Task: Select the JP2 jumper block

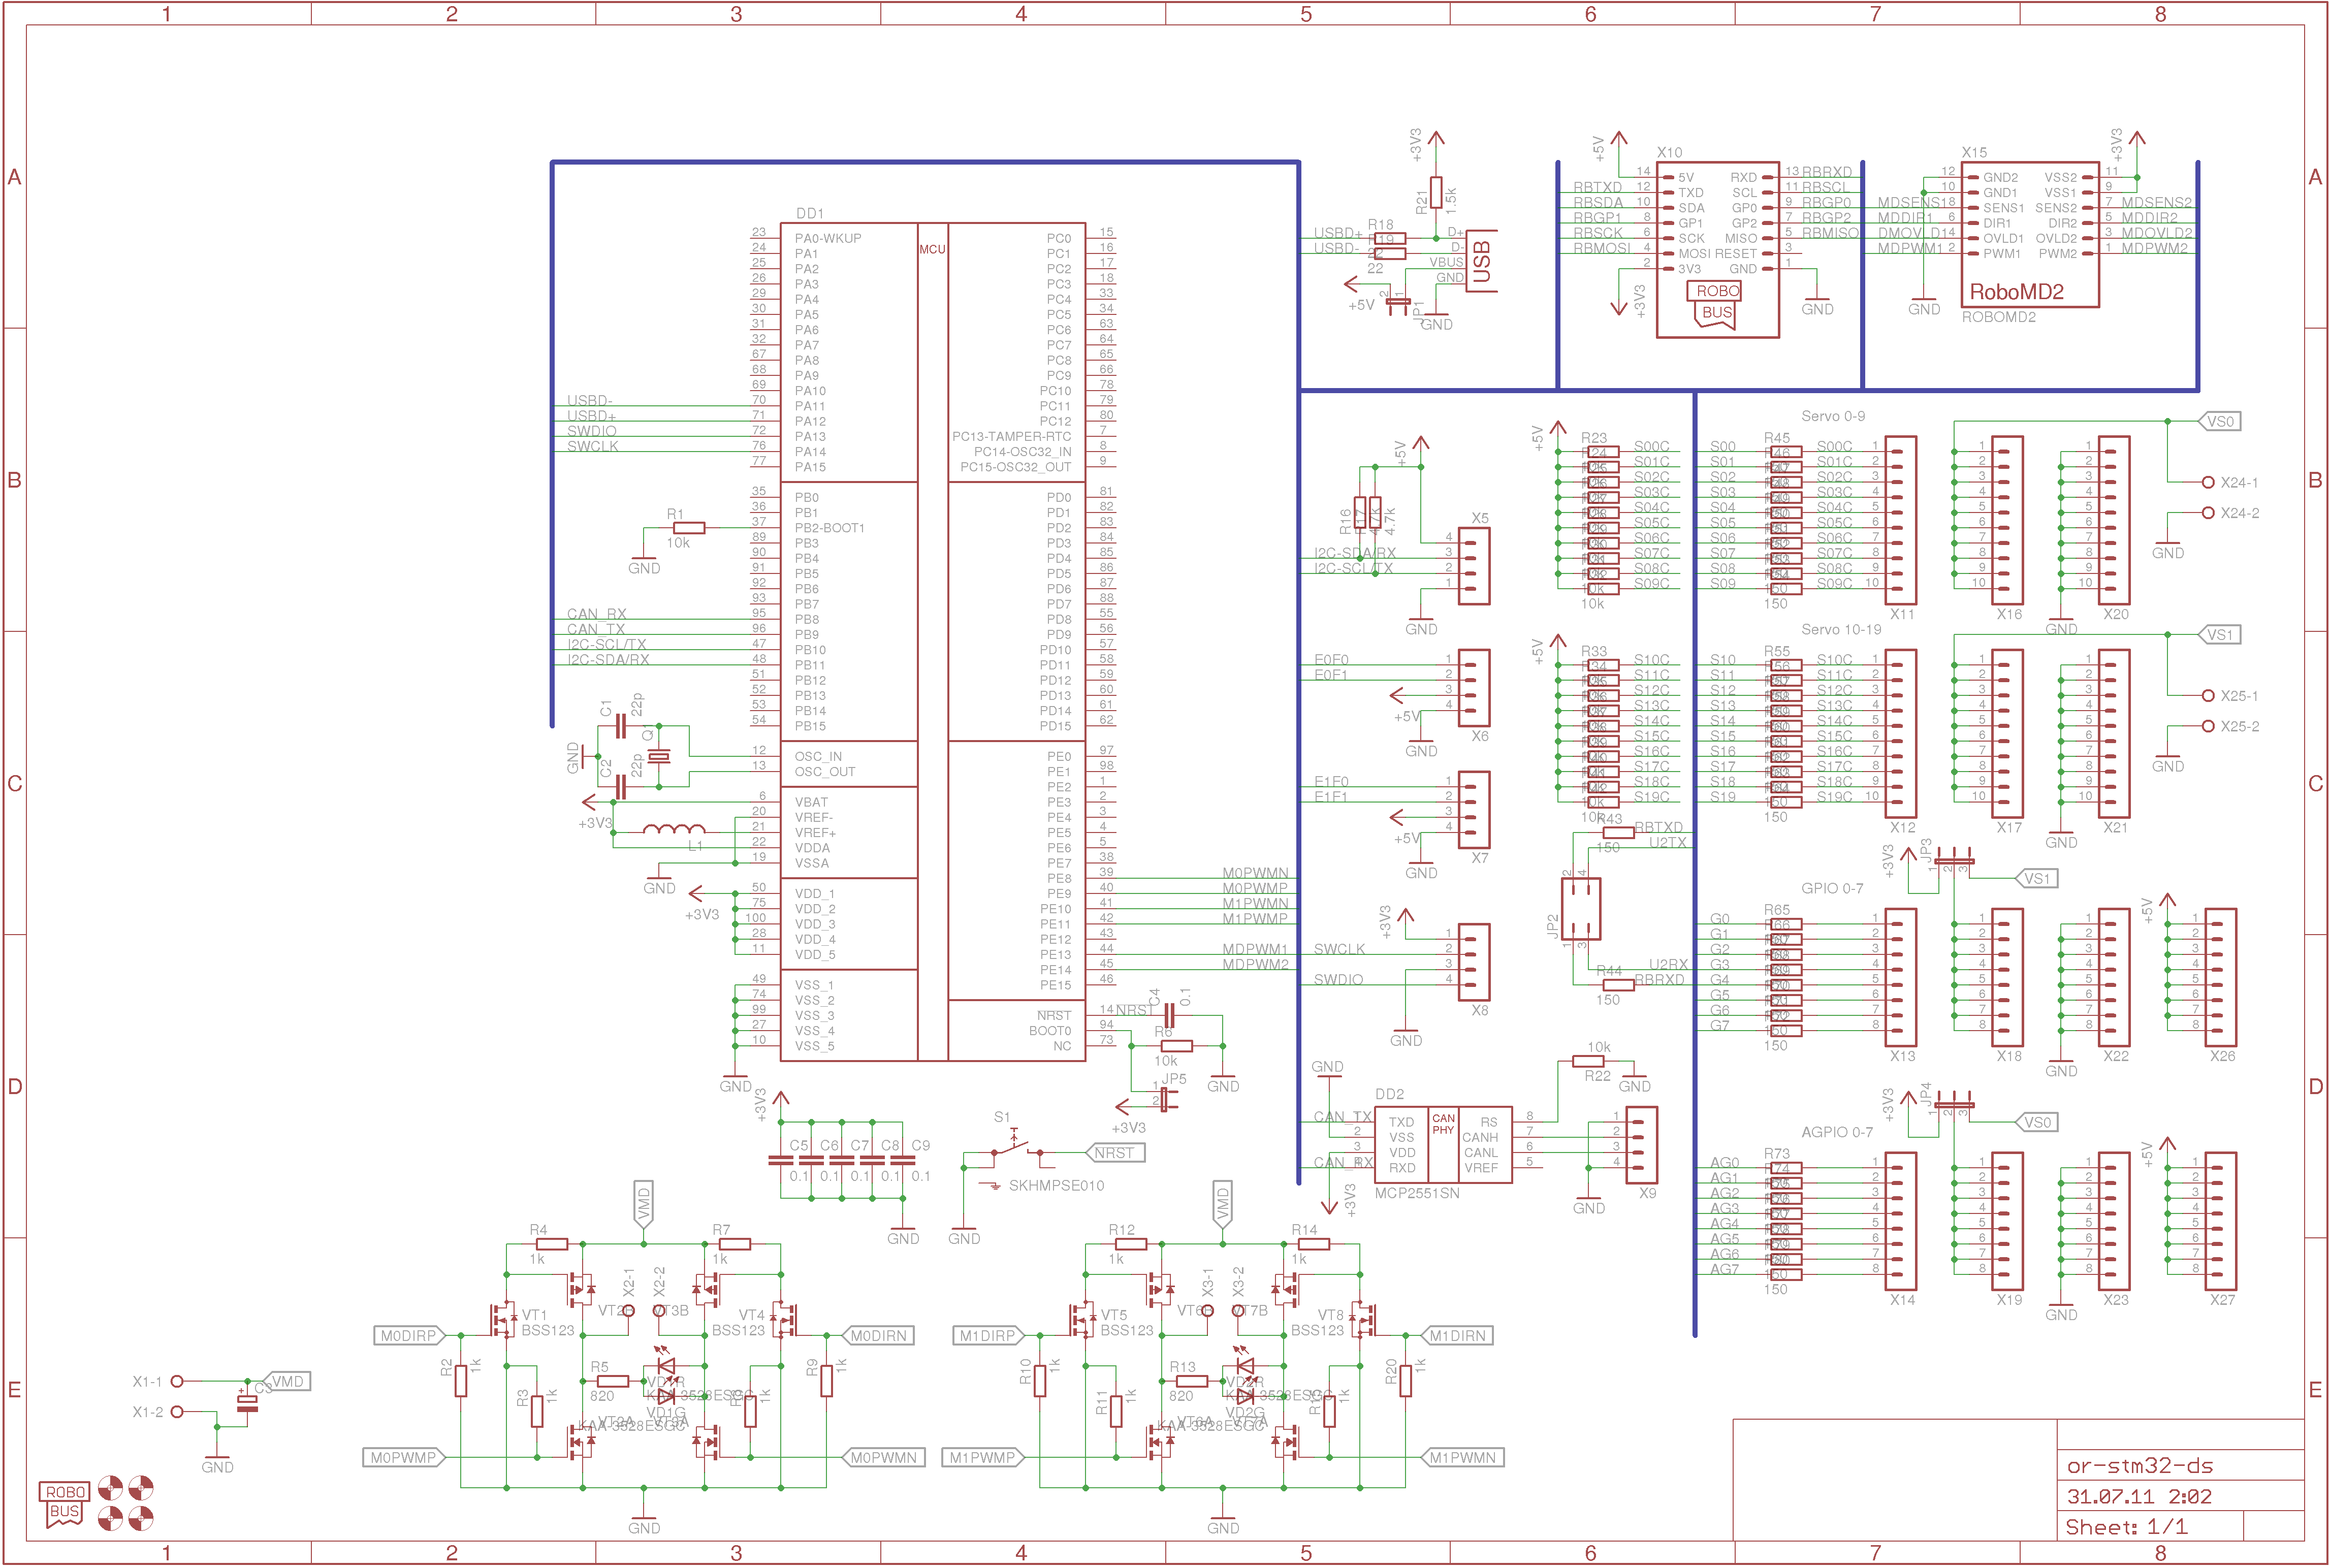Action: [1581, 908]
